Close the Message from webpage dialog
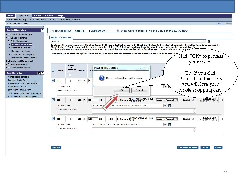The image size is (242, 181). pos(145,67)
